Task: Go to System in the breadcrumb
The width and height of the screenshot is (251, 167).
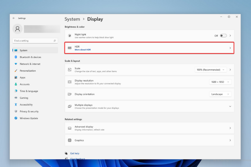Action: point(72,19)
